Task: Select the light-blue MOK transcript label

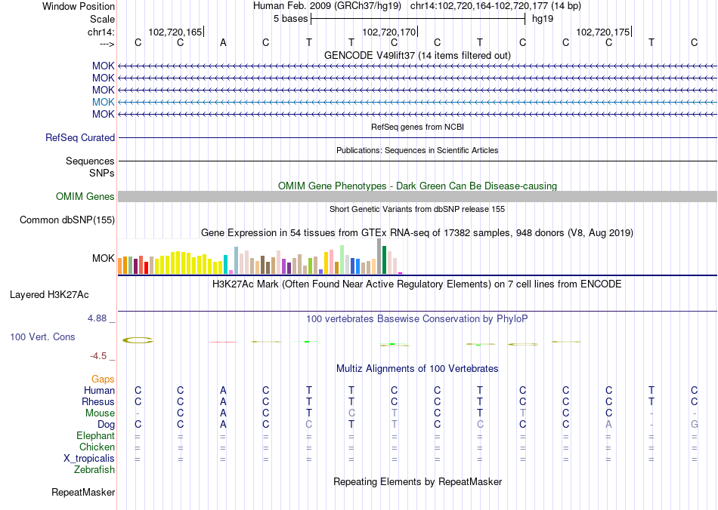Action: tap(103, 102)
